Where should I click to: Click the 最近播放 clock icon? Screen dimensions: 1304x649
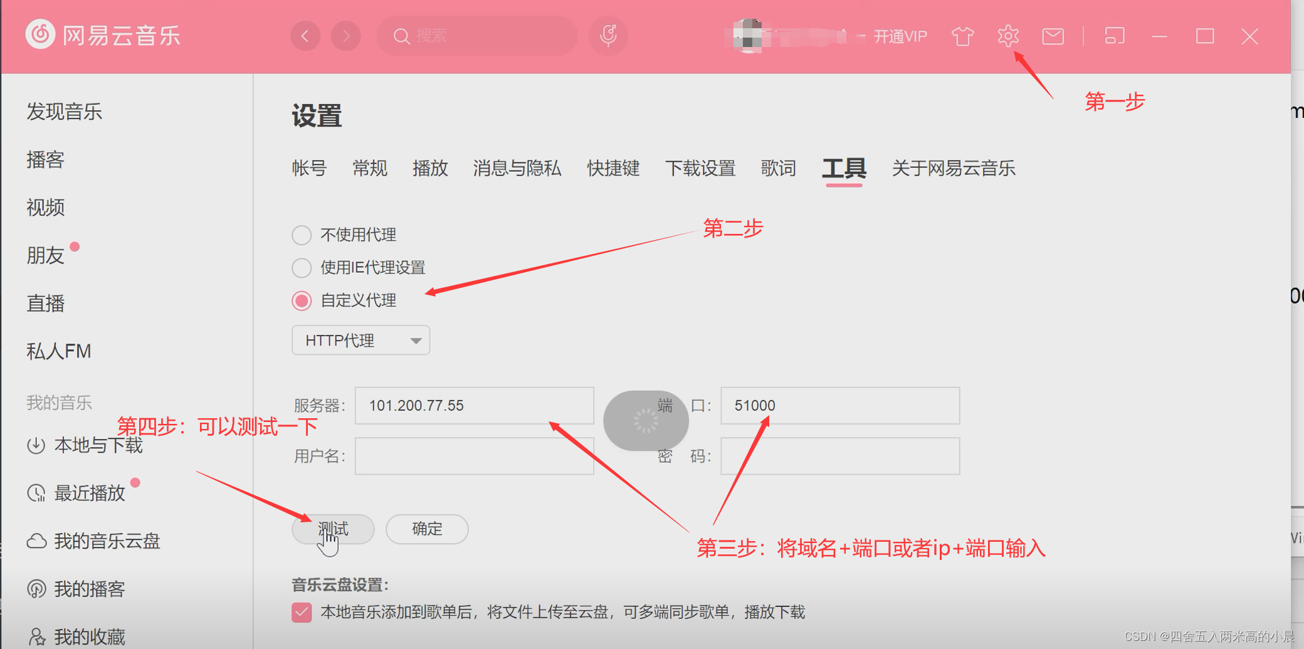(x=36, y=493)
